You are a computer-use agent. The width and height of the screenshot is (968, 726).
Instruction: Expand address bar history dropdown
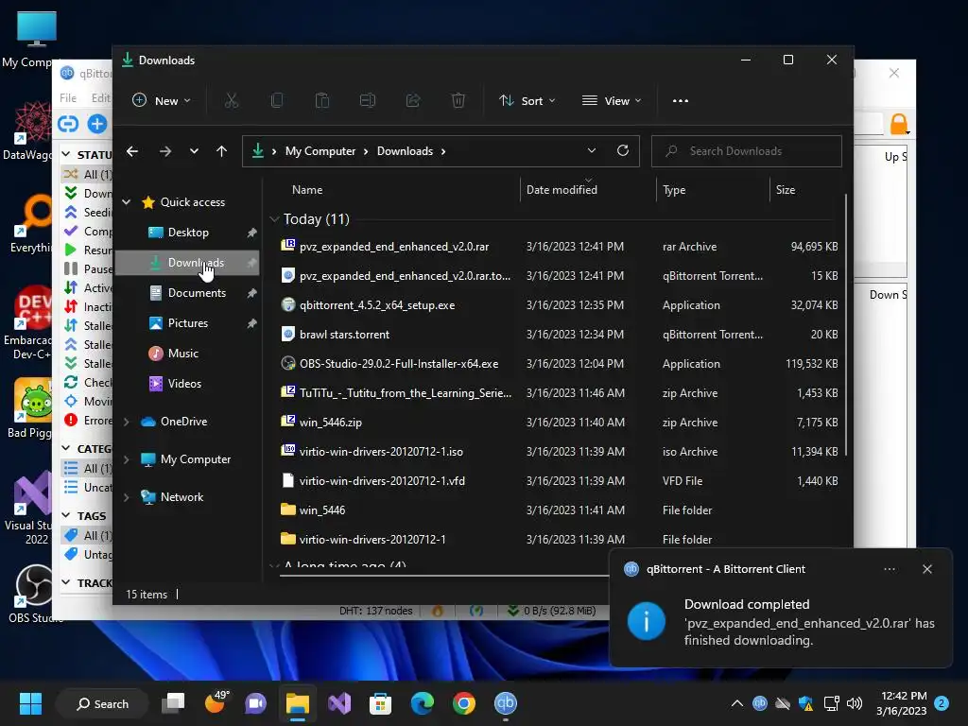[592, 150]
